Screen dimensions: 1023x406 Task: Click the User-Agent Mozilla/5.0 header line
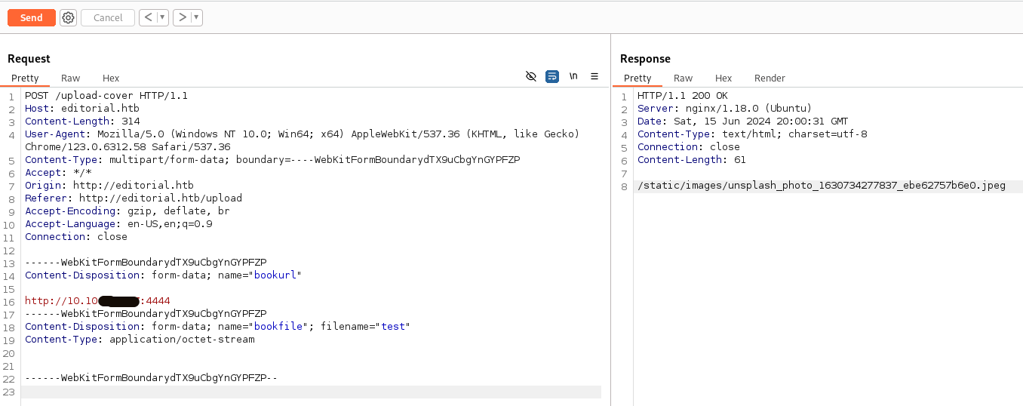tap(302, 140)
